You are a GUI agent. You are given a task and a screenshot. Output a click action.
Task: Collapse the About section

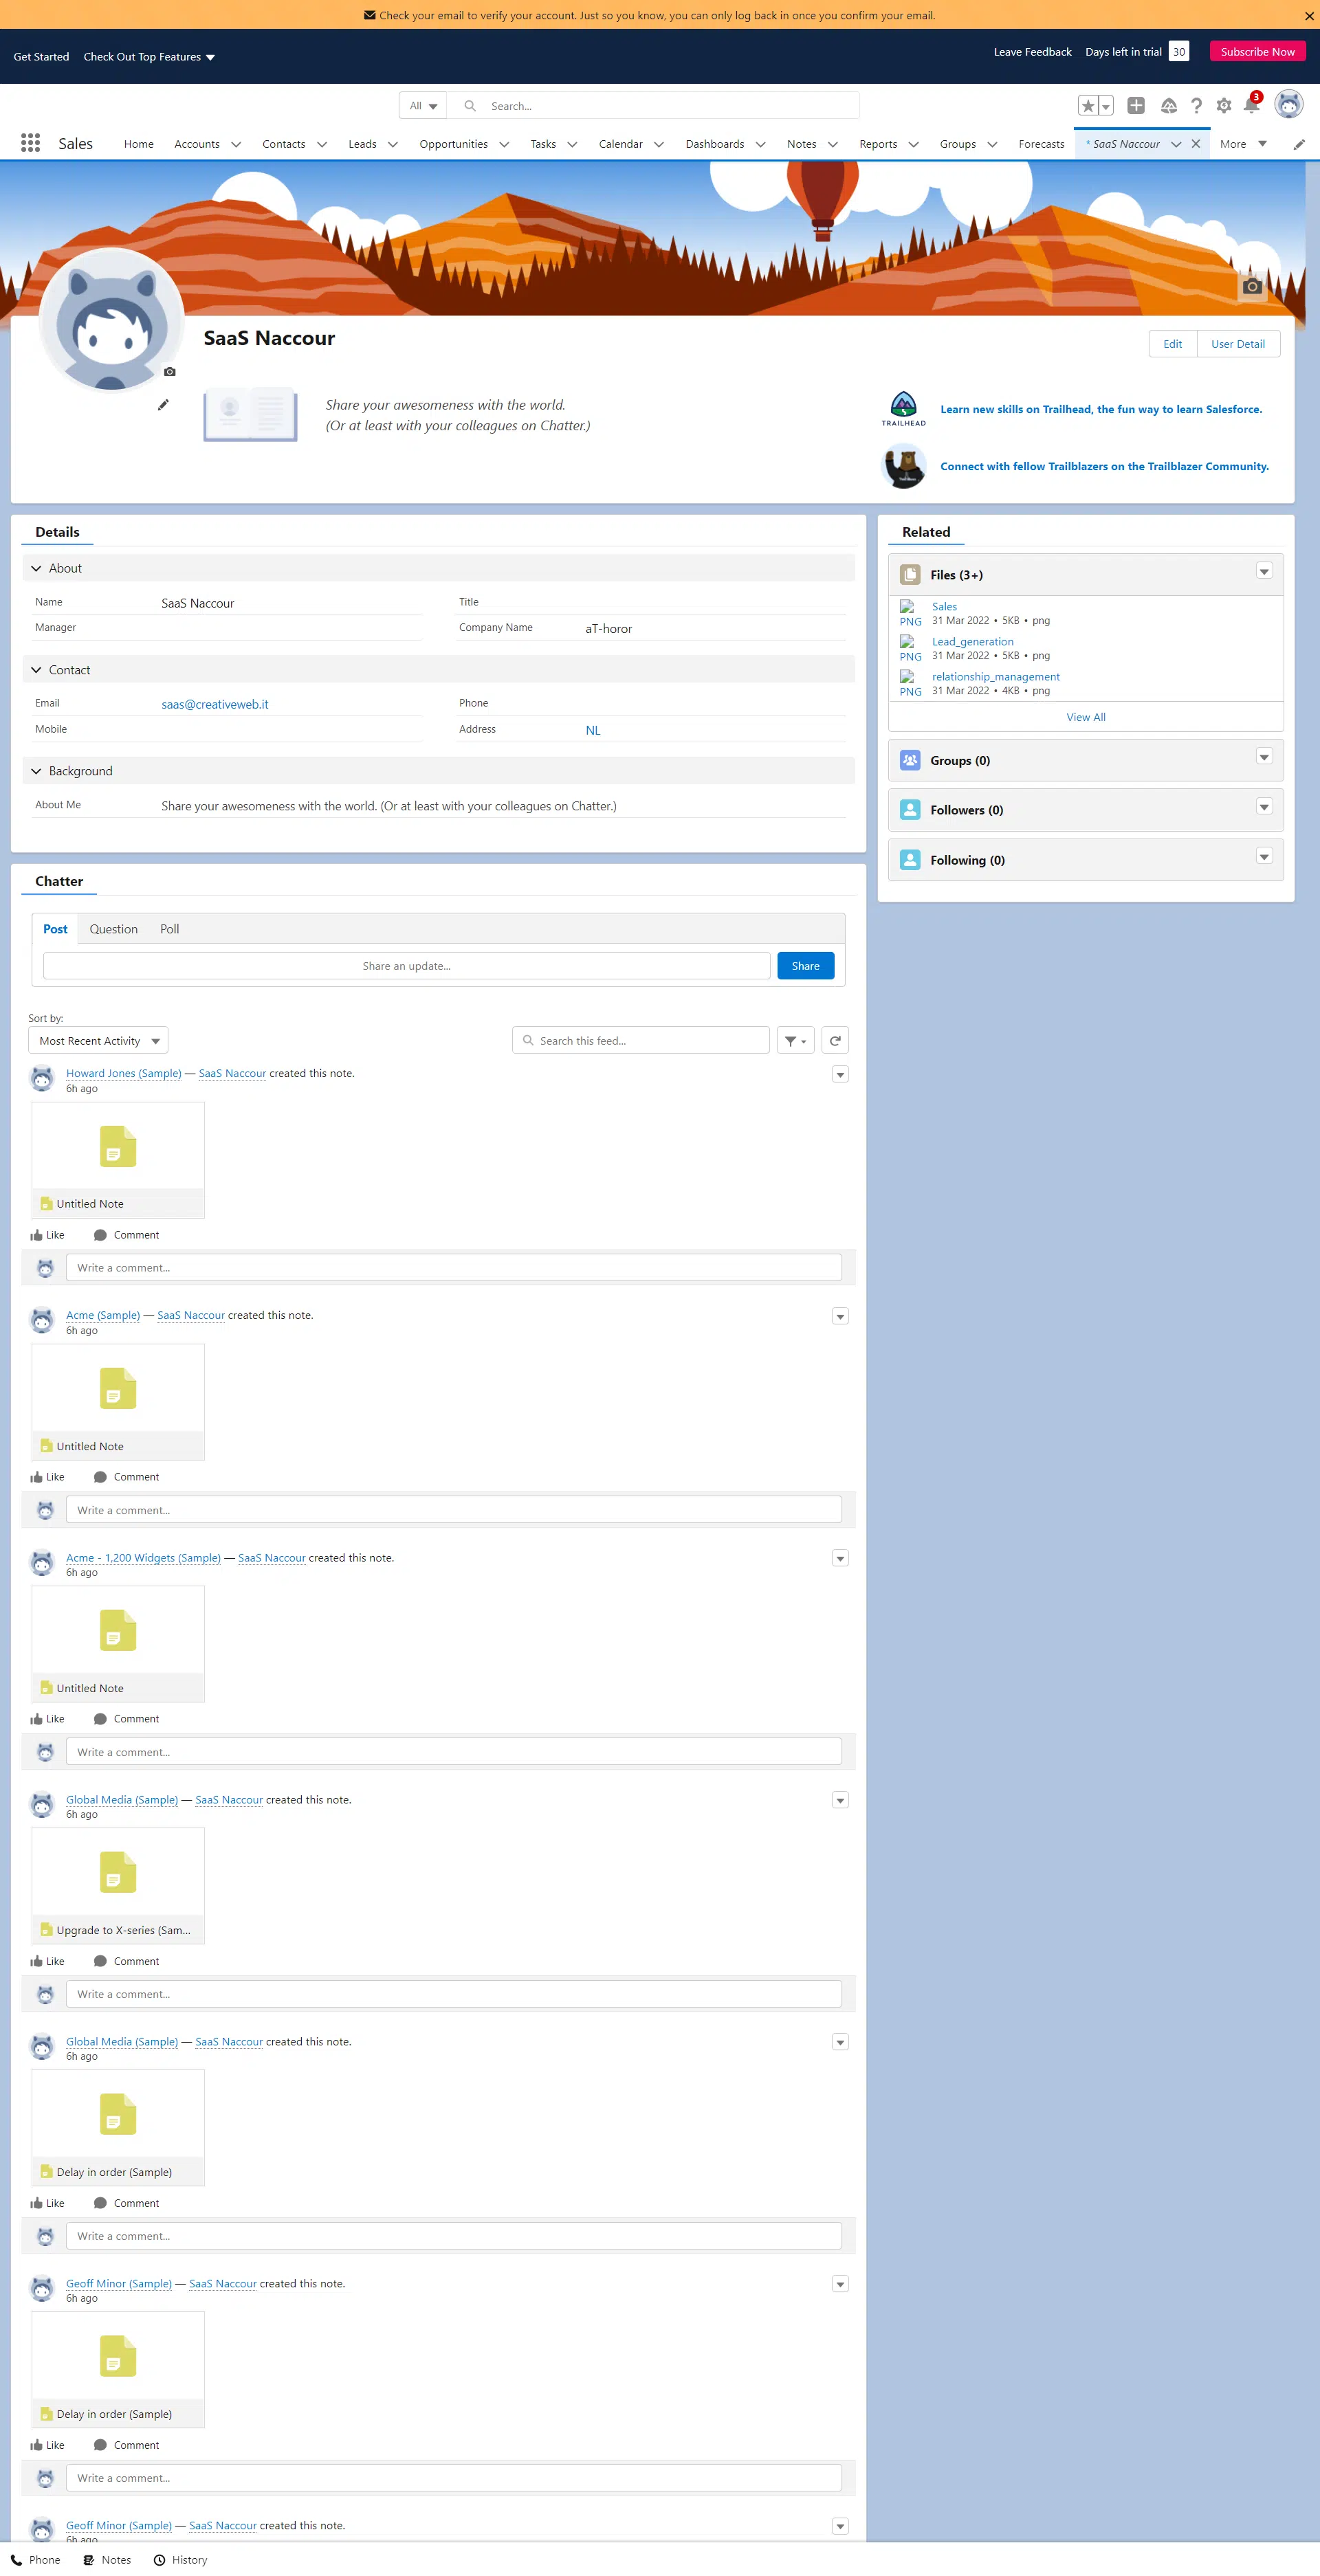[x=37, y=568]
